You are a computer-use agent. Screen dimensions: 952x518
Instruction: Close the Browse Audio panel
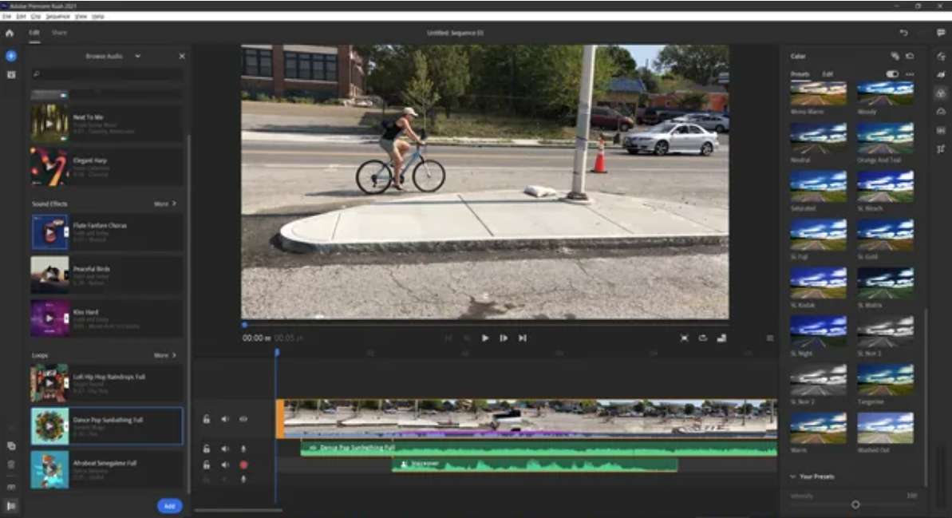(181, 56)
